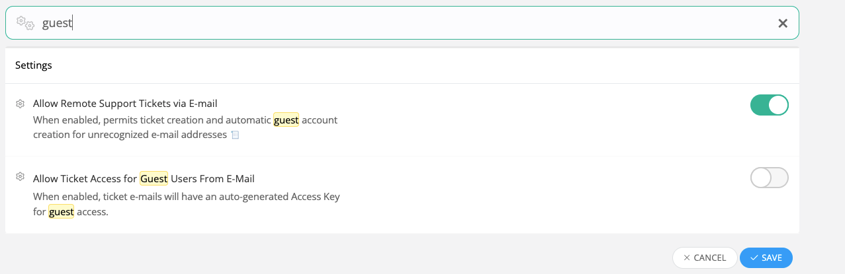
Task: Click the gears icon in the search bar
Action: coord(25,23)
